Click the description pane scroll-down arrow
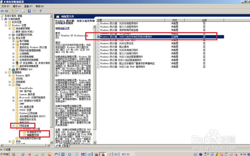Screen dimensions: 250x156 pos(94,142)
